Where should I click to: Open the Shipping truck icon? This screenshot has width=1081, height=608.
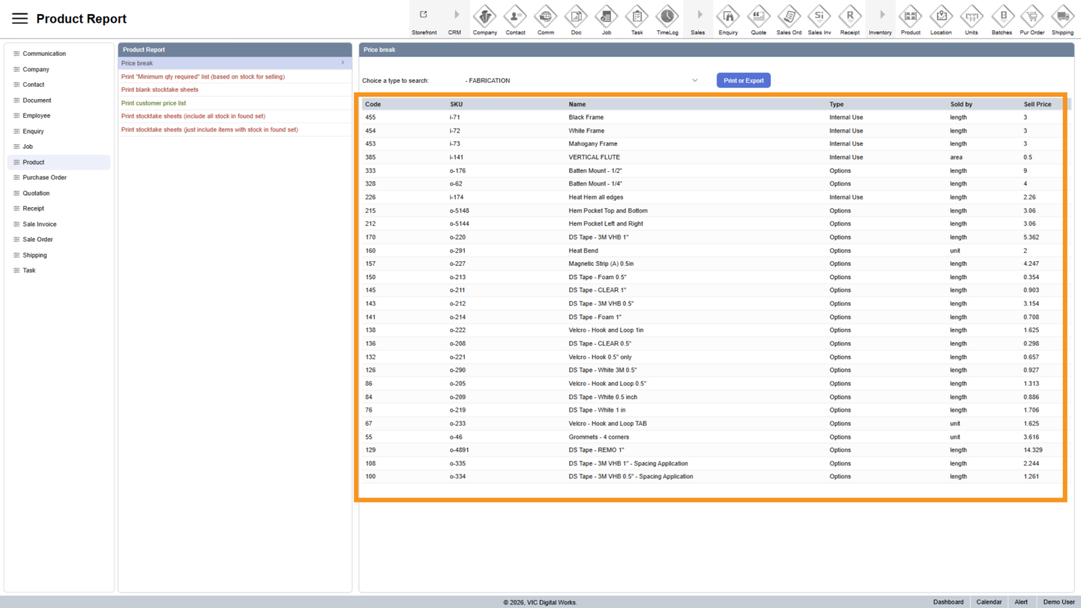[1062, 17]
